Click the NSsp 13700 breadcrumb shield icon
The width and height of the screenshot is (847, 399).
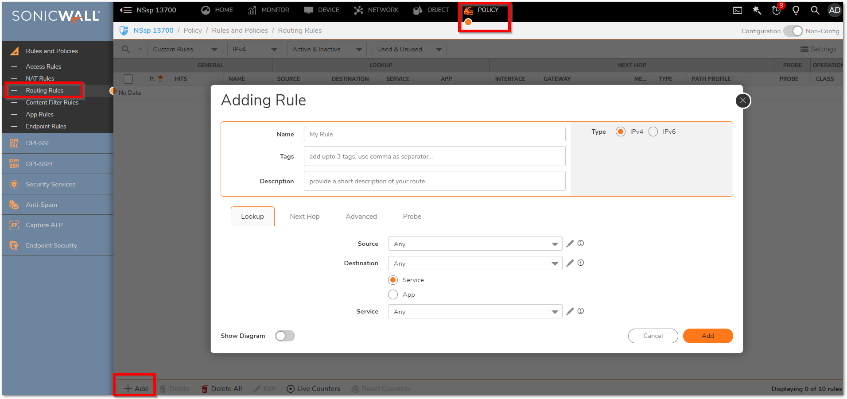tap(124, 31)
